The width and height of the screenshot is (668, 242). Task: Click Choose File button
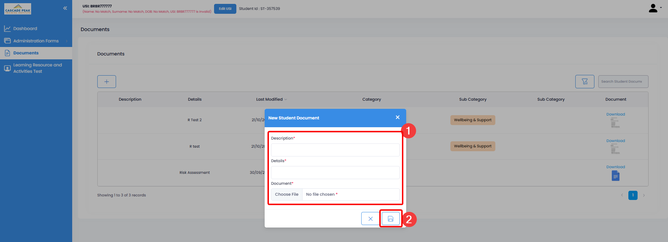click(287, 194)
